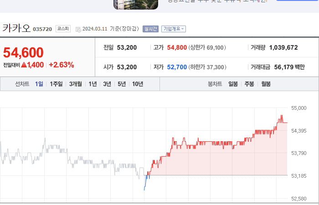The width and height of the screenshot is (319, 205).
Task: Click the 시가 53,200 value
Action: [x=127, y=67]
